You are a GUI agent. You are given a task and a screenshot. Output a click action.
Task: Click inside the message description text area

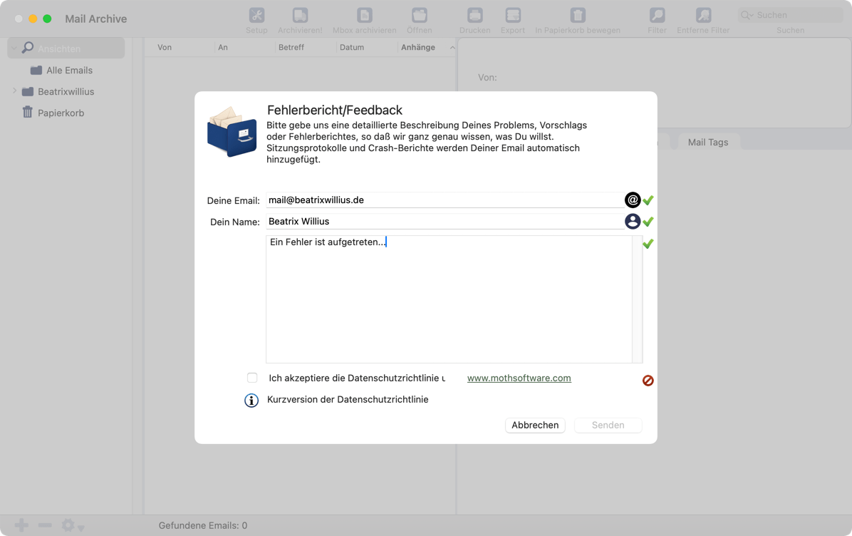tap(449, 299)
